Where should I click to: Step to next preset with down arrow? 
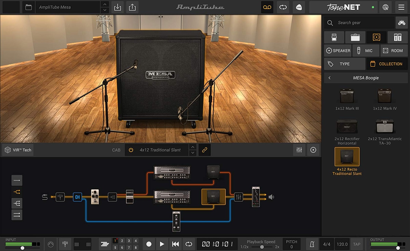(x=106, y=10)
